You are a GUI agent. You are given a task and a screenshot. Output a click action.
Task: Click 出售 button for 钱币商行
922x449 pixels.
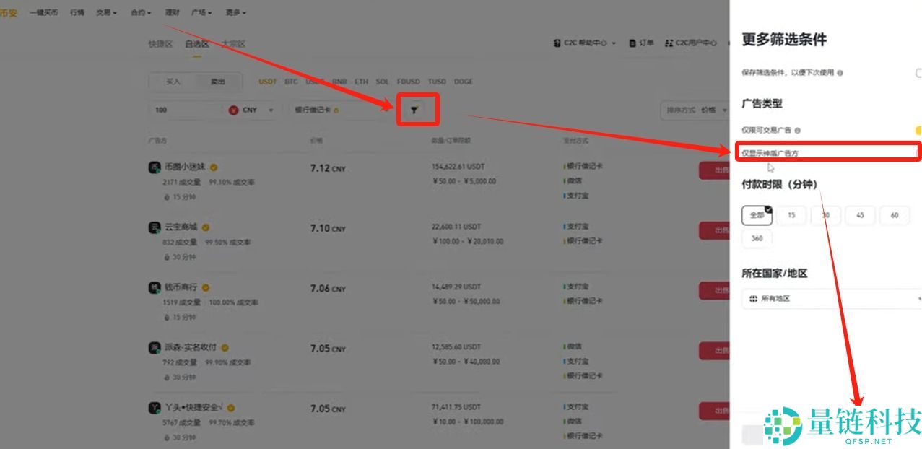[x=715, y=290]
